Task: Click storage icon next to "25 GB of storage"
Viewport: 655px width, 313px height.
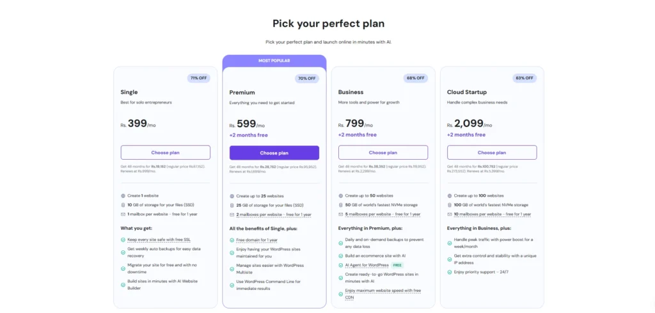Action: 232,205
